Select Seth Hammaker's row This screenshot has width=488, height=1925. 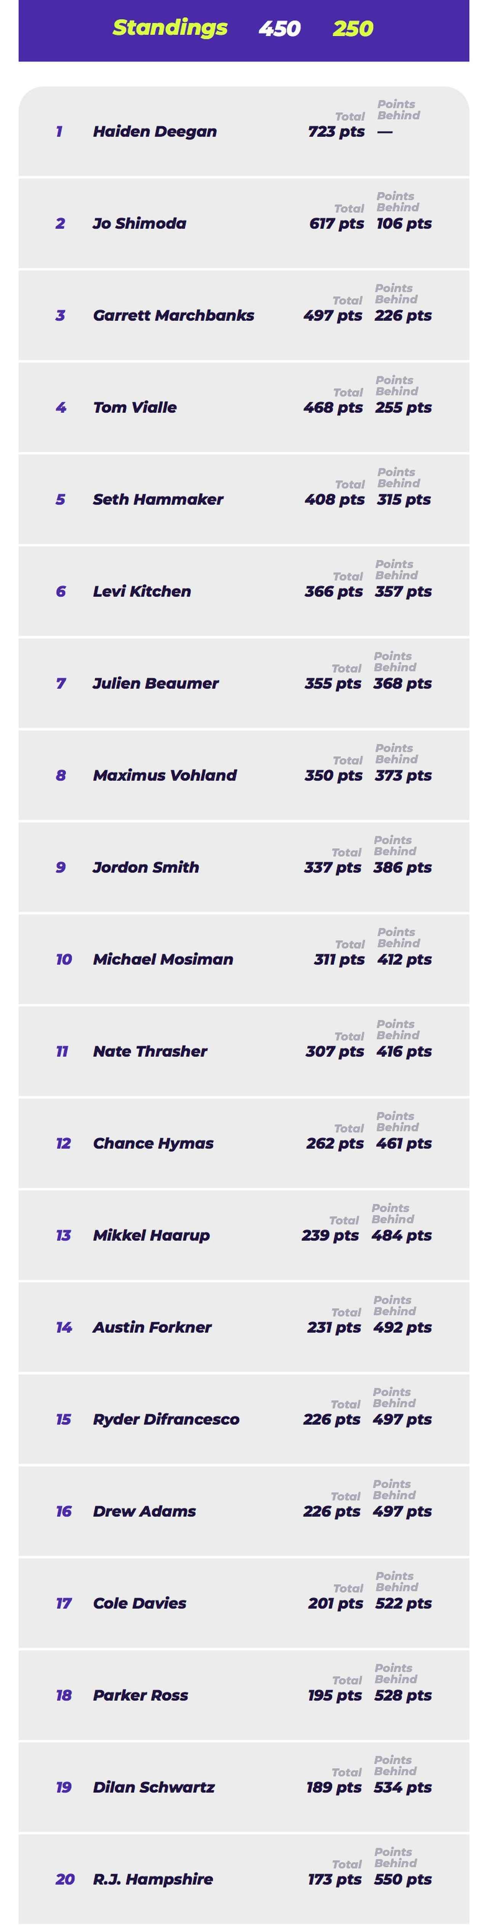click(244, 499)
